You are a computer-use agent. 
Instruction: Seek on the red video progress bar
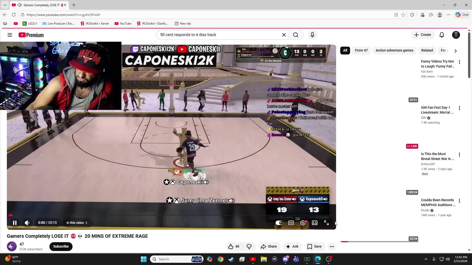pos(171,216)
